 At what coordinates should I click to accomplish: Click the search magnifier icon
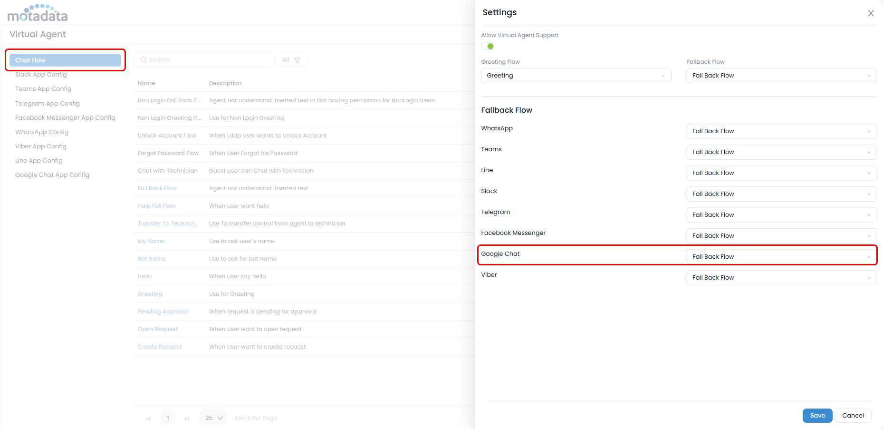144,59
